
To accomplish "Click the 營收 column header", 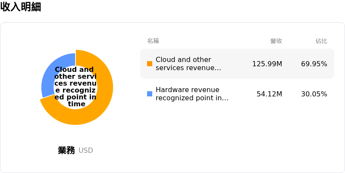I will (276, 41).
